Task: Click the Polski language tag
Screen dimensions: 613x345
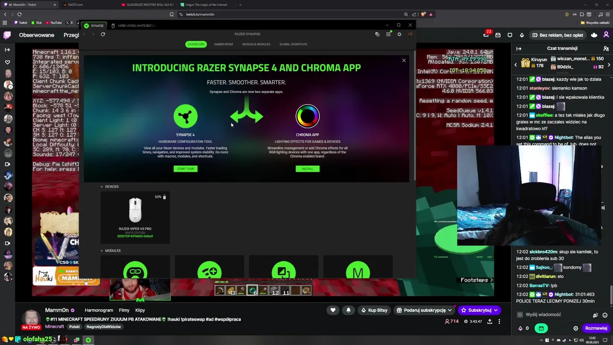Action: click(x=74, y=327)
